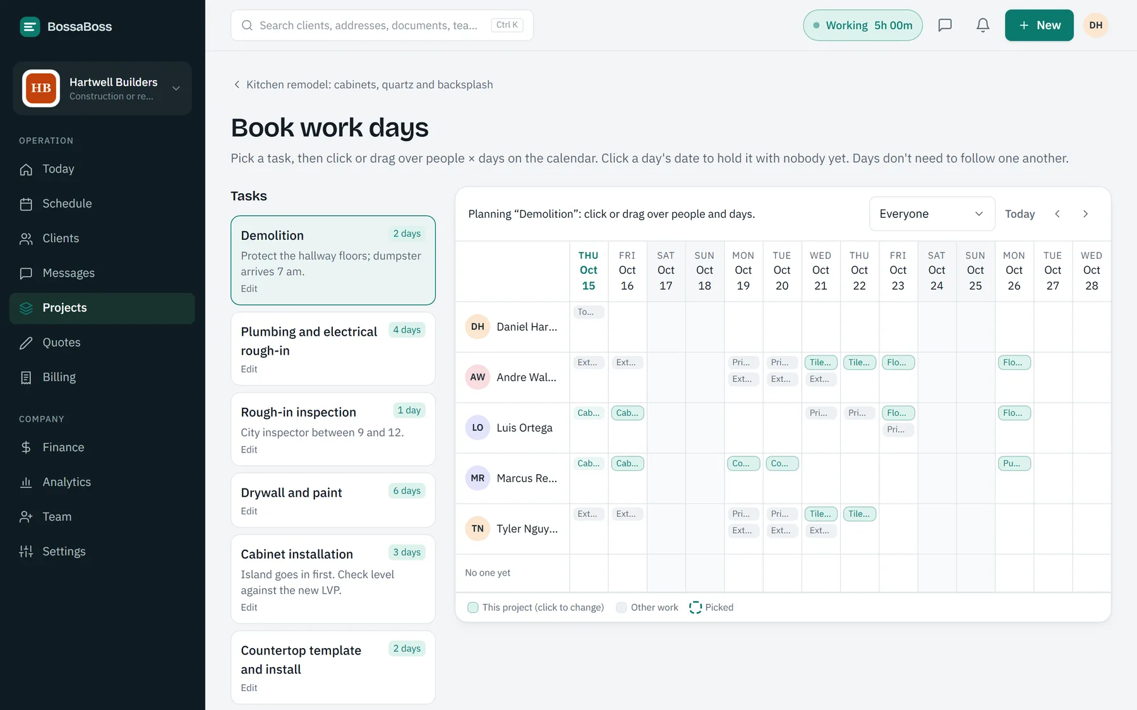This screenshot has width=1137, height=710.
Task: Click the search magnifier icon
Action: (x=247, y=25)
